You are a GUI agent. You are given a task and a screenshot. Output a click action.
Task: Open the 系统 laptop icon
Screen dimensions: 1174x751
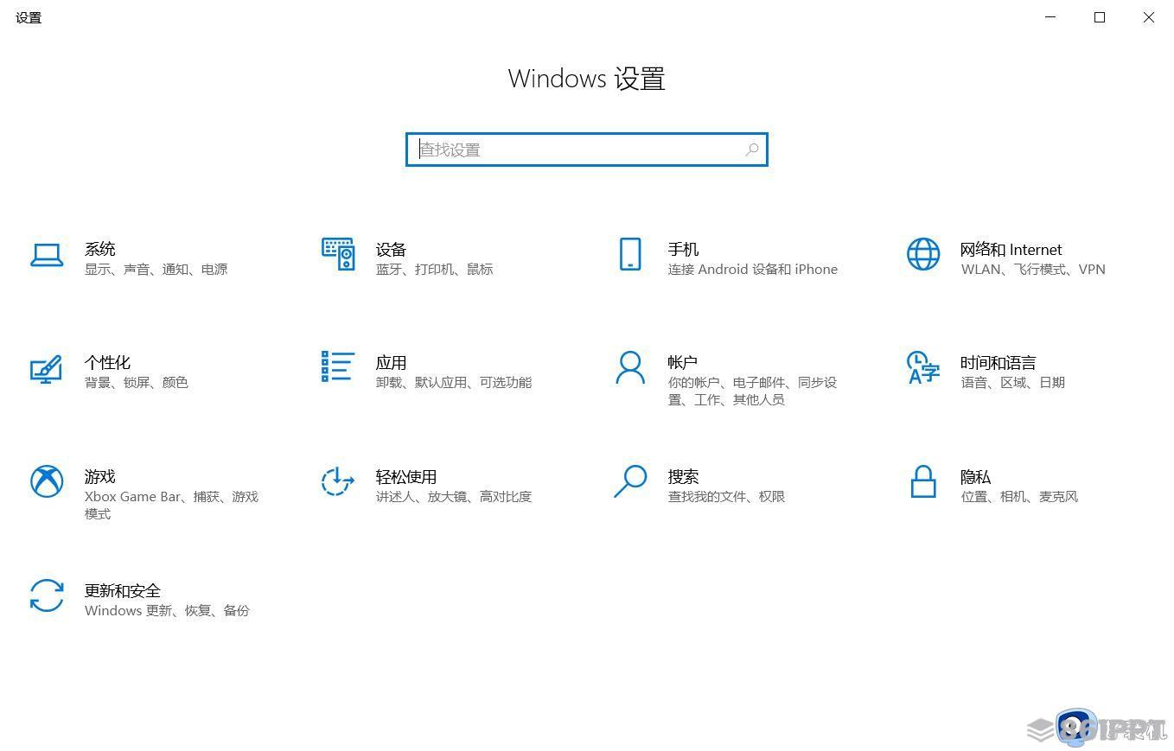[47, 255]
